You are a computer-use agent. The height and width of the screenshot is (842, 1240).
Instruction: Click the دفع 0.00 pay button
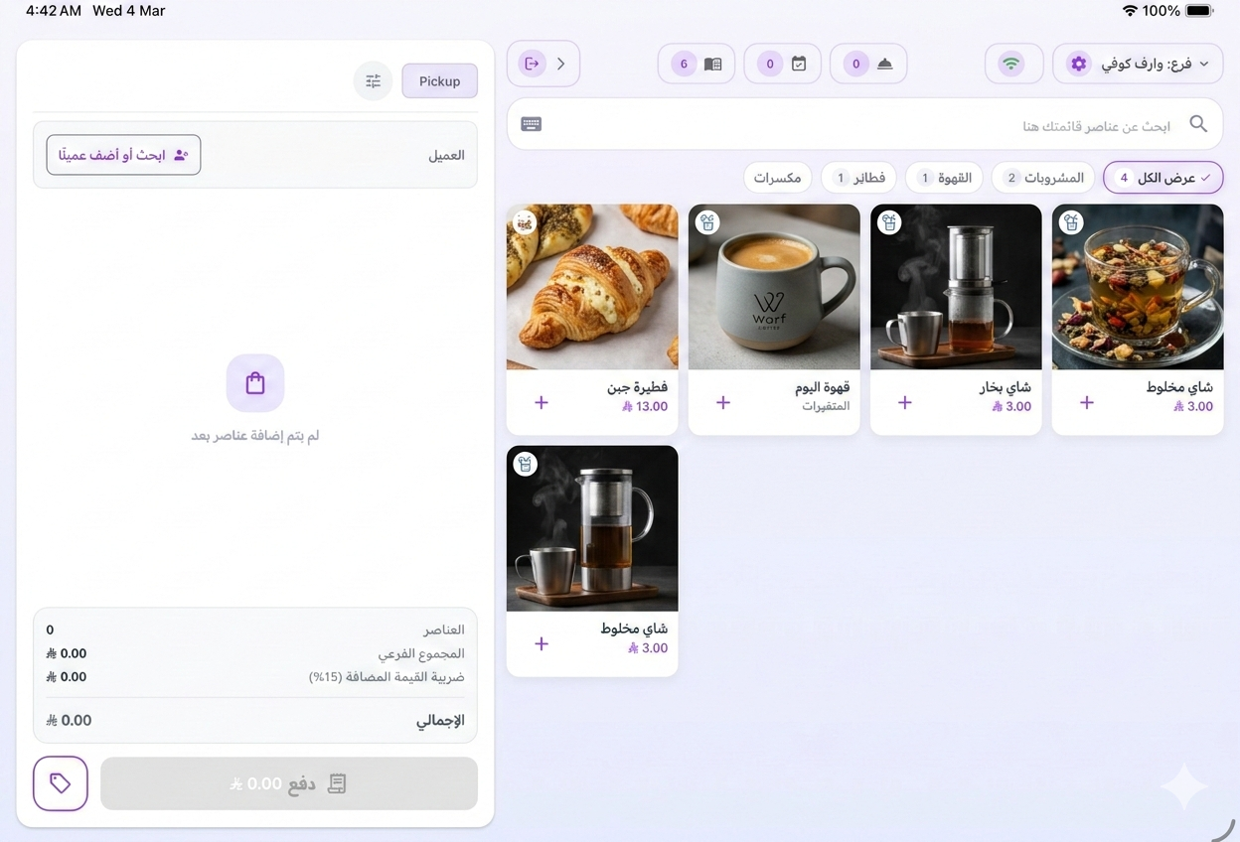pos(289,783)
